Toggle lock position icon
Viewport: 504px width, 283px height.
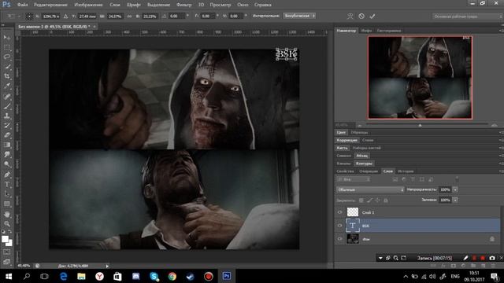coord(377,200)
